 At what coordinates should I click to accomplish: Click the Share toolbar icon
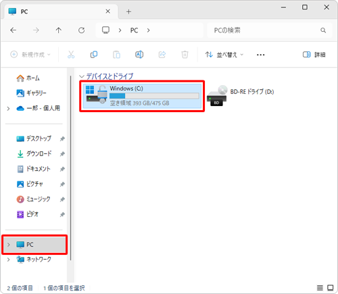coord(162,55)
